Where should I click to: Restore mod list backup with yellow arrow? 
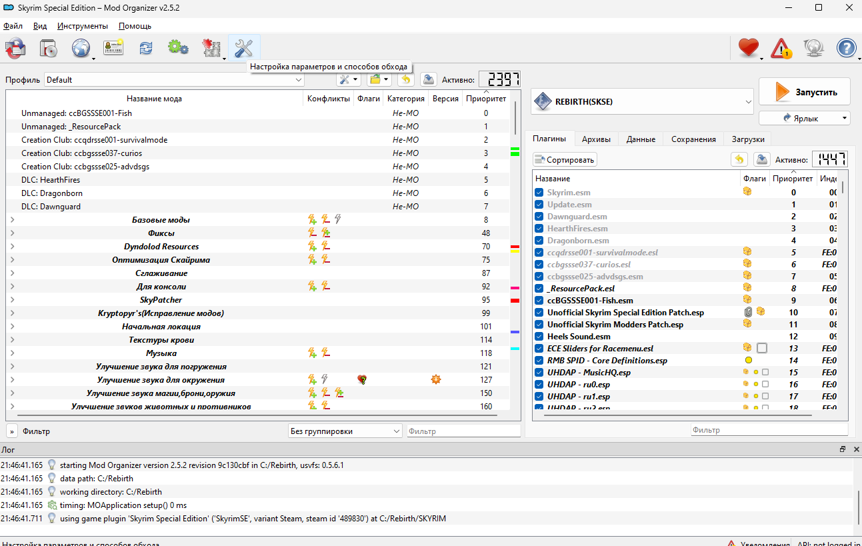tap(405, 80)
